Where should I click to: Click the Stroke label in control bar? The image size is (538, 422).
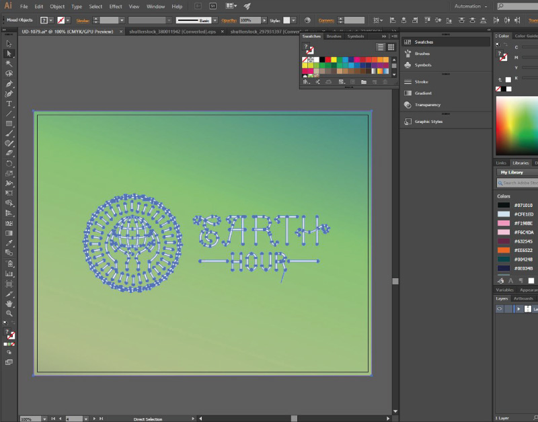tap(83, 21)
